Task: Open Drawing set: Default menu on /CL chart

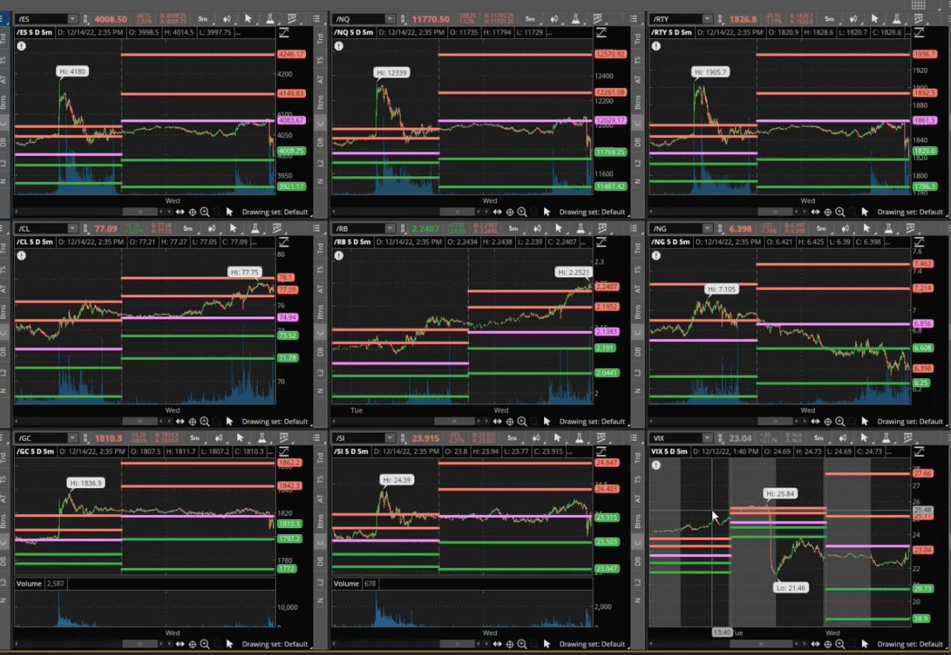Action: coord(274,421)
